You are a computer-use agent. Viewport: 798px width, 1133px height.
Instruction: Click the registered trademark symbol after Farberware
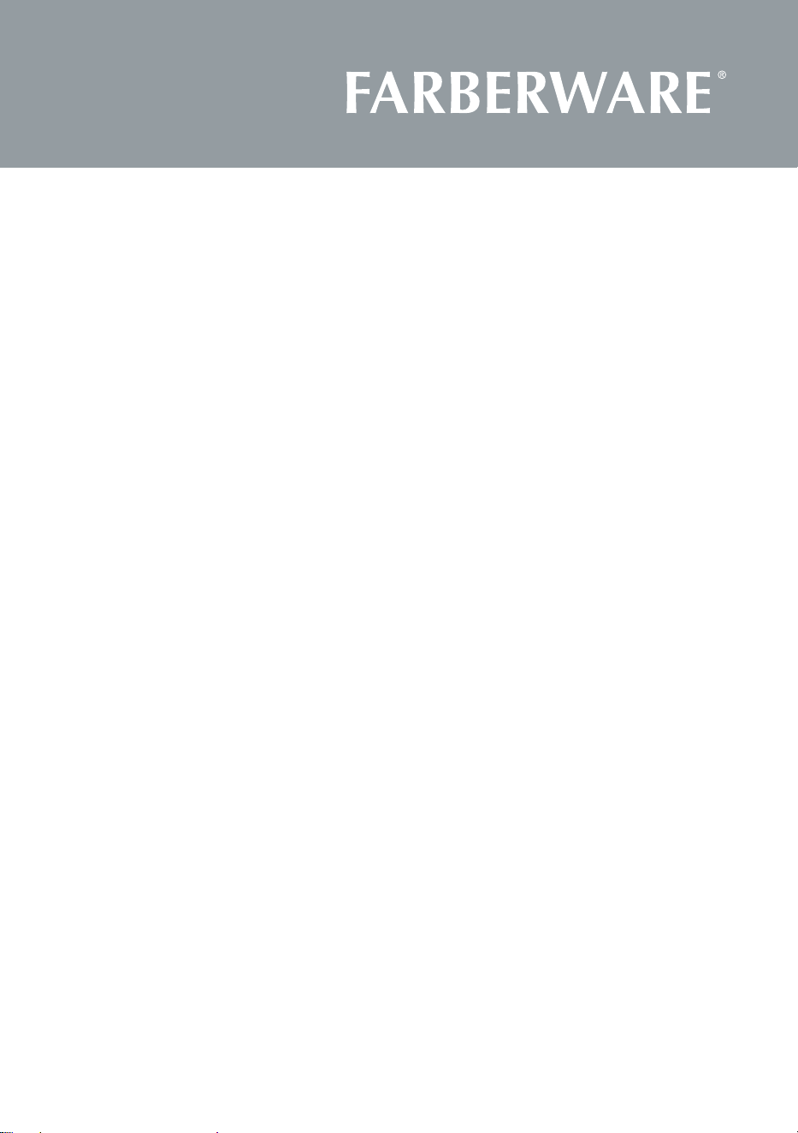pos(722,75)
